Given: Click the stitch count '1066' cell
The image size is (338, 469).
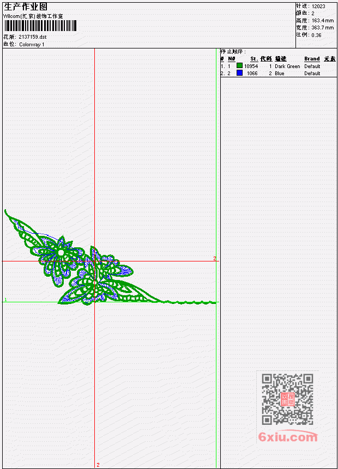Looking at the screenshot, I should (x=252, y=74).
